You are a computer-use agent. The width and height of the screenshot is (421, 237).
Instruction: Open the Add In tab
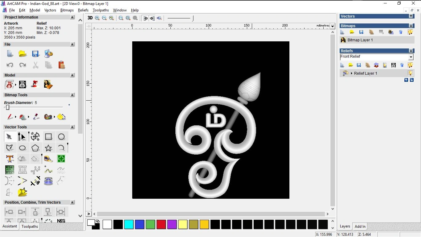pos(360,227)
